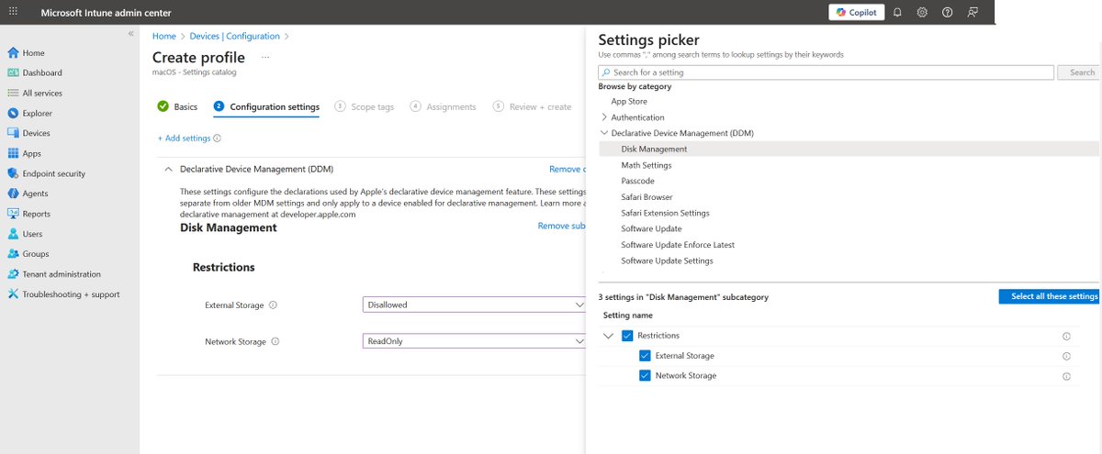Click the Home icon in sidebar
1102x454 pixels.
[x=14, y=53]
